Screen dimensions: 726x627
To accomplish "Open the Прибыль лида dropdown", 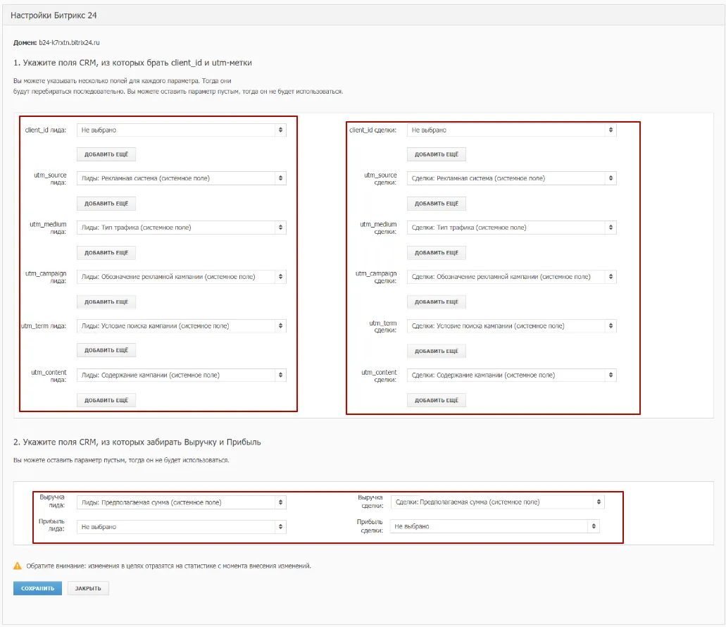I will tap(182, 527).
